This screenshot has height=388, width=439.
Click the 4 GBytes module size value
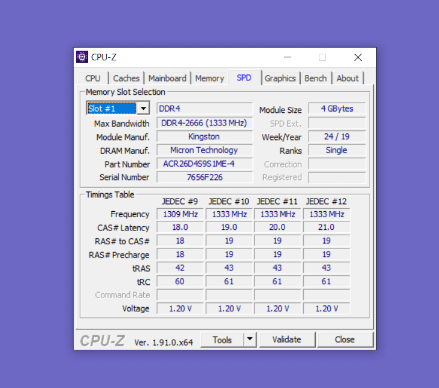(337, 109)
